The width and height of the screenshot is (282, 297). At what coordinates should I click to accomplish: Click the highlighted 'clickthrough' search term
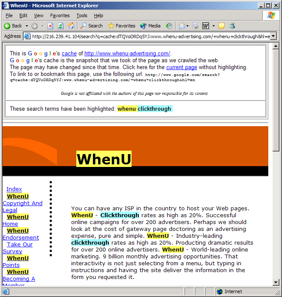pos(154,109)
